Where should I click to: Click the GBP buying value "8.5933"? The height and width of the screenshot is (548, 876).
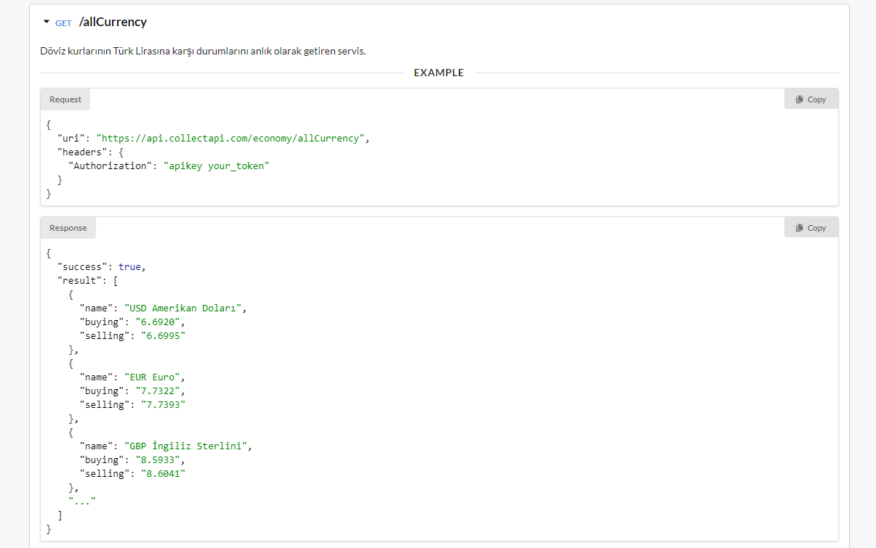pos(158,459)
